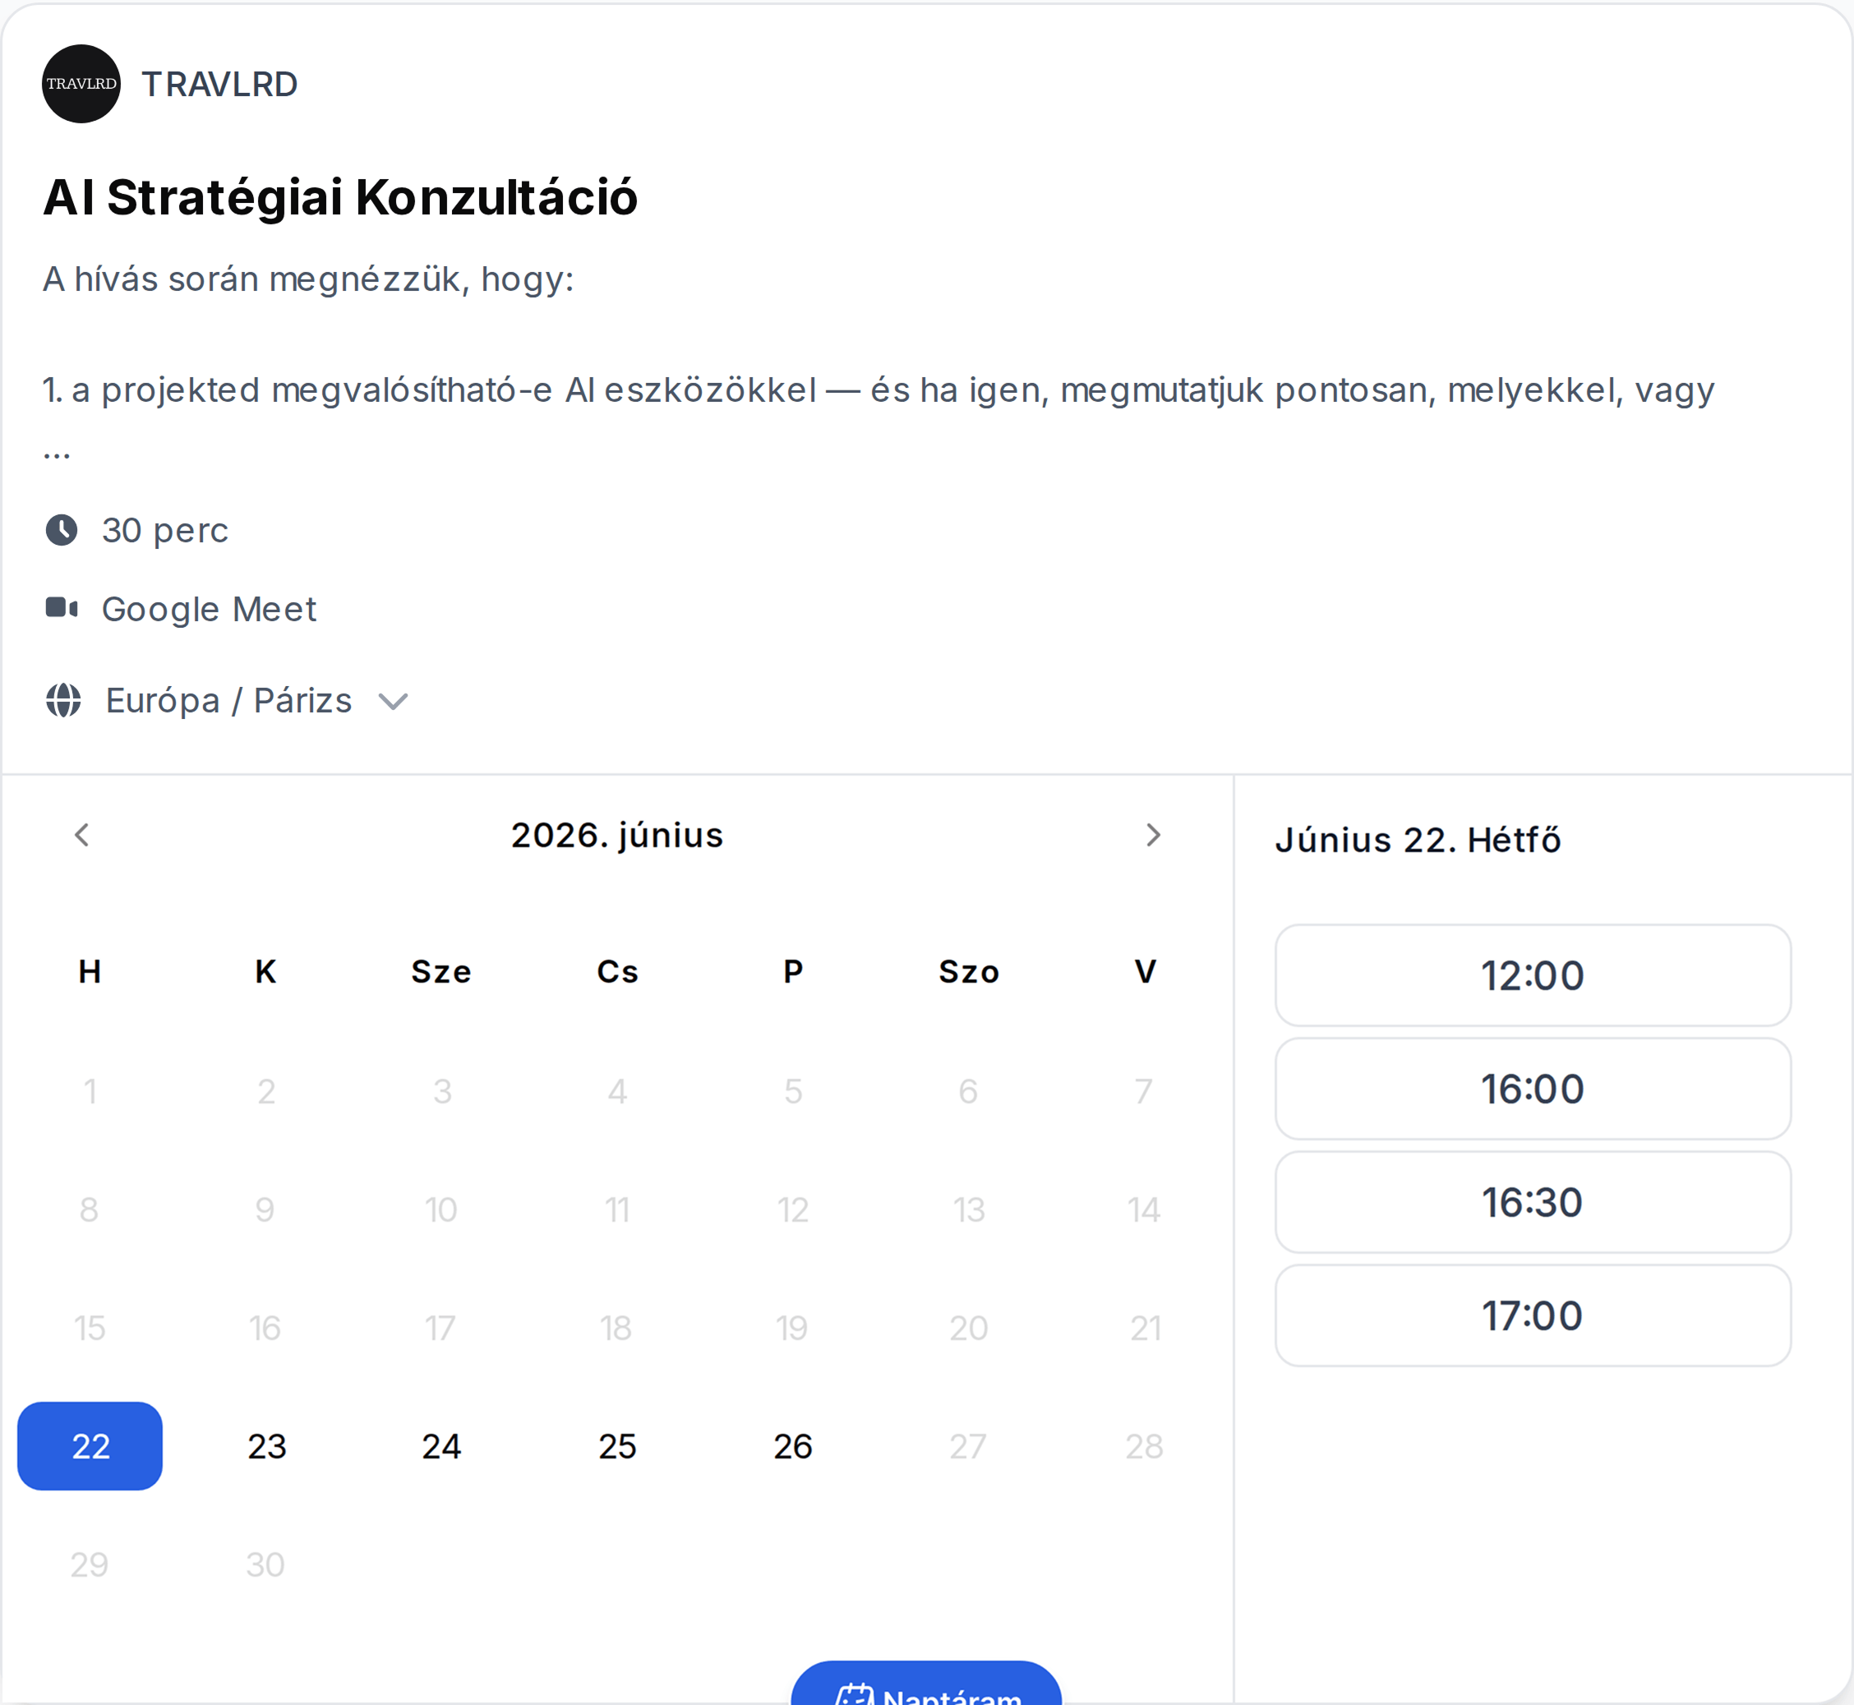Click the globe icon beside Európa / Párizs

coord(63,700)
